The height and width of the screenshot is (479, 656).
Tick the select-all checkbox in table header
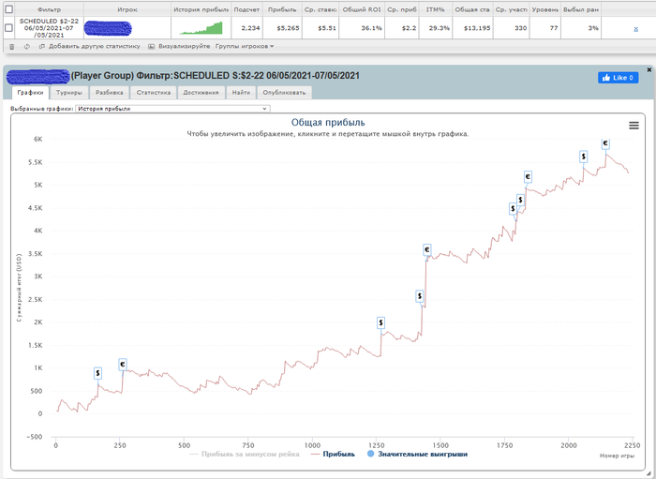click(8, 9)
